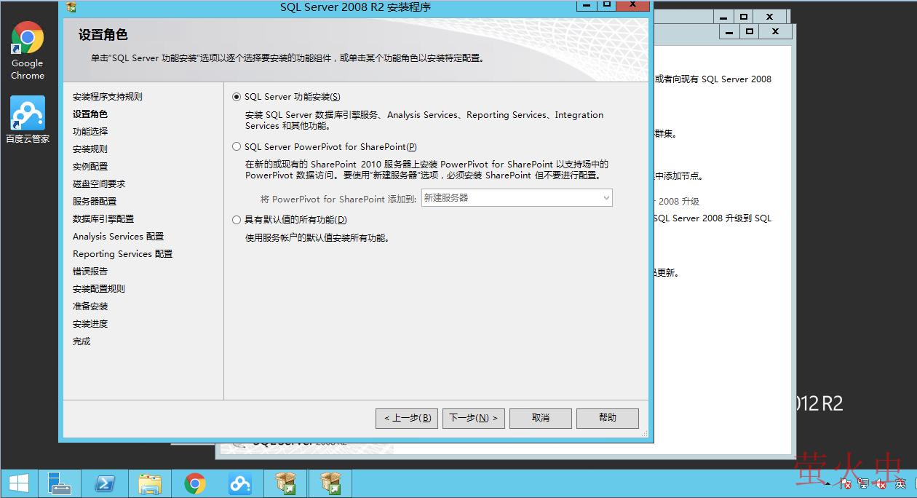
Task: Select Reporting Services 配置 step
Action: (123, 254)
